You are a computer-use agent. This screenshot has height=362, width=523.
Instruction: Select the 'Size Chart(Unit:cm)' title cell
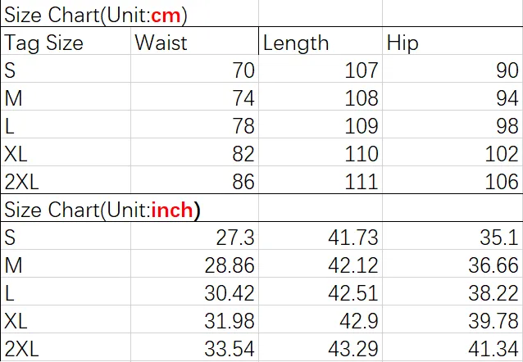coord(130,13)
